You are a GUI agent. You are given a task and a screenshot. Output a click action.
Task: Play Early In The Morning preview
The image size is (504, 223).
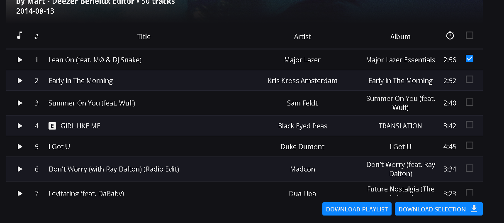[20, 81]
